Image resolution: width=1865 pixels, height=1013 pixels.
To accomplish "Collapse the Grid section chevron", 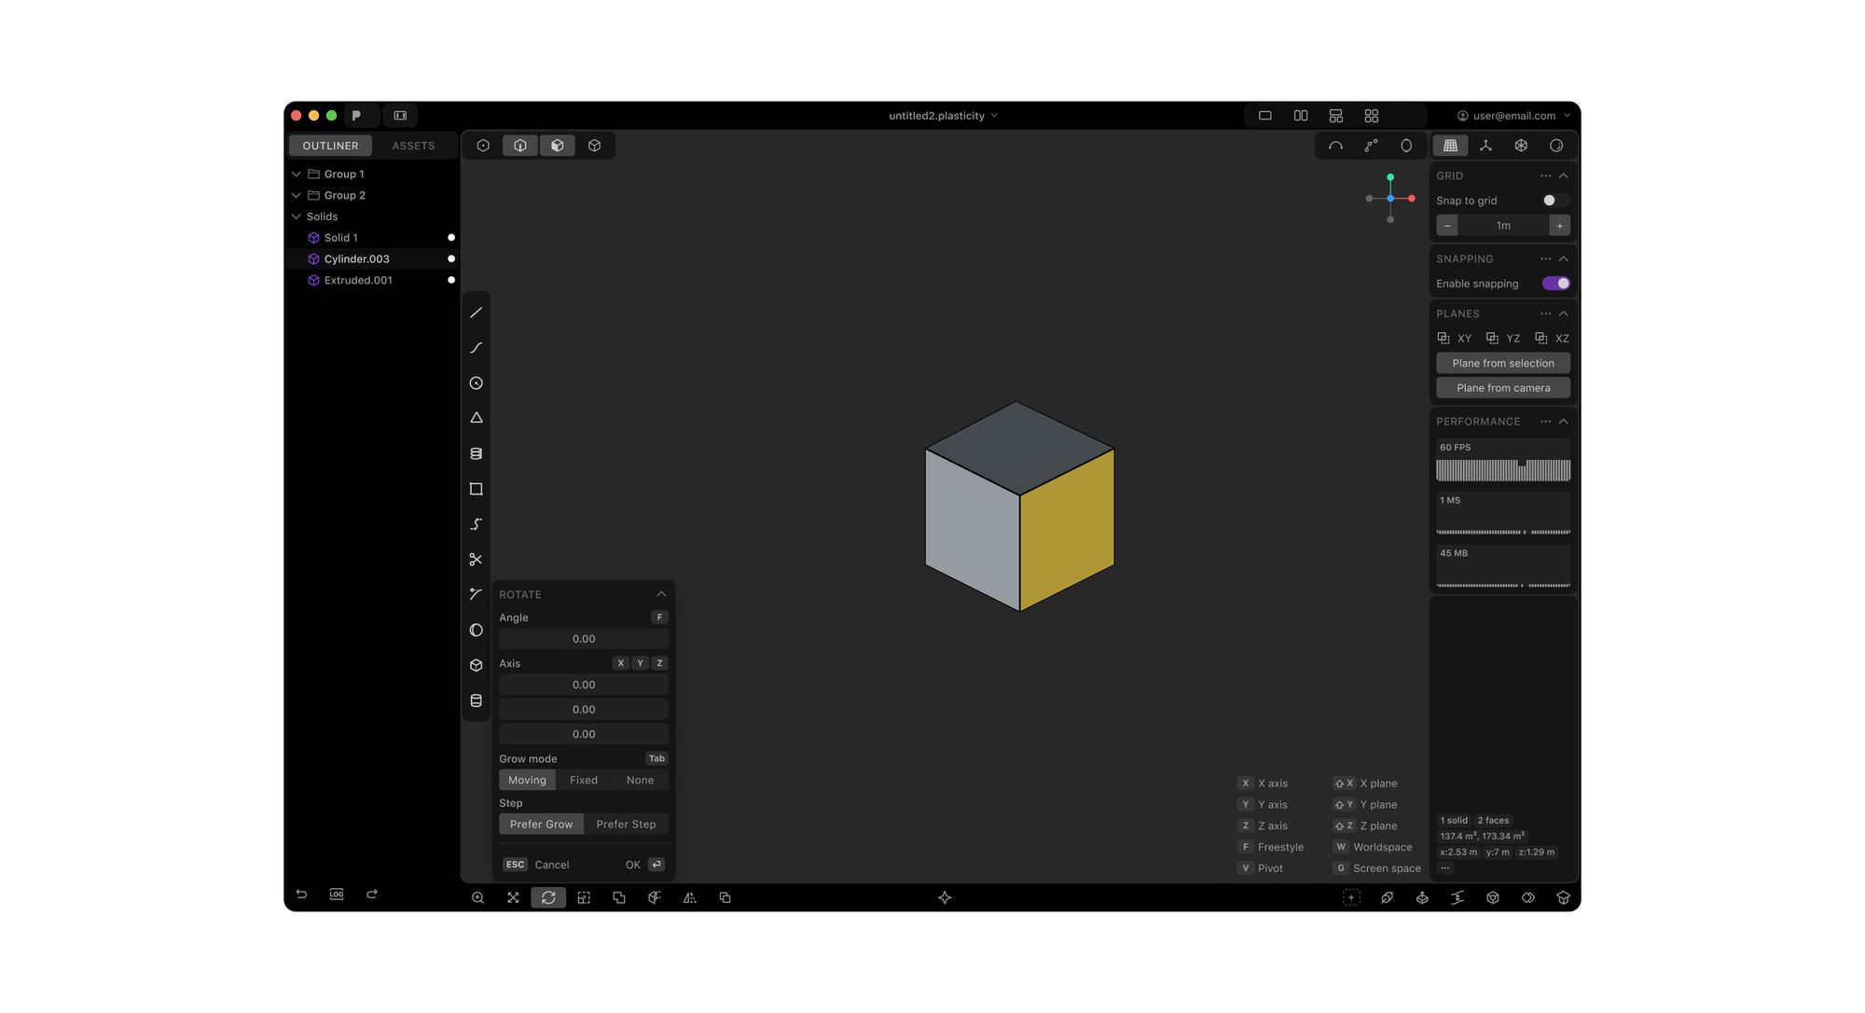I will pos(1564,175).
